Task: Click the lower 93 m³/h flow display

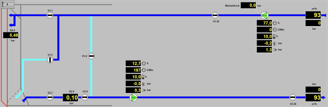Action: pyautogui.click(x=314, y=97)
